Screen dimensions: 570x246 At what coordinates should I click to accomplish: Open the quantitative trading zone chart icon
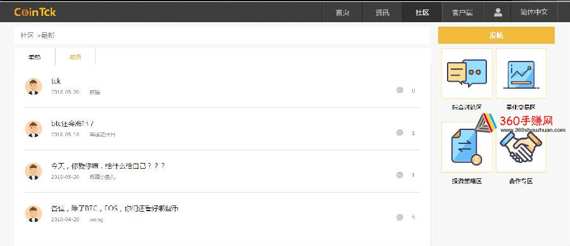(521, 74)
